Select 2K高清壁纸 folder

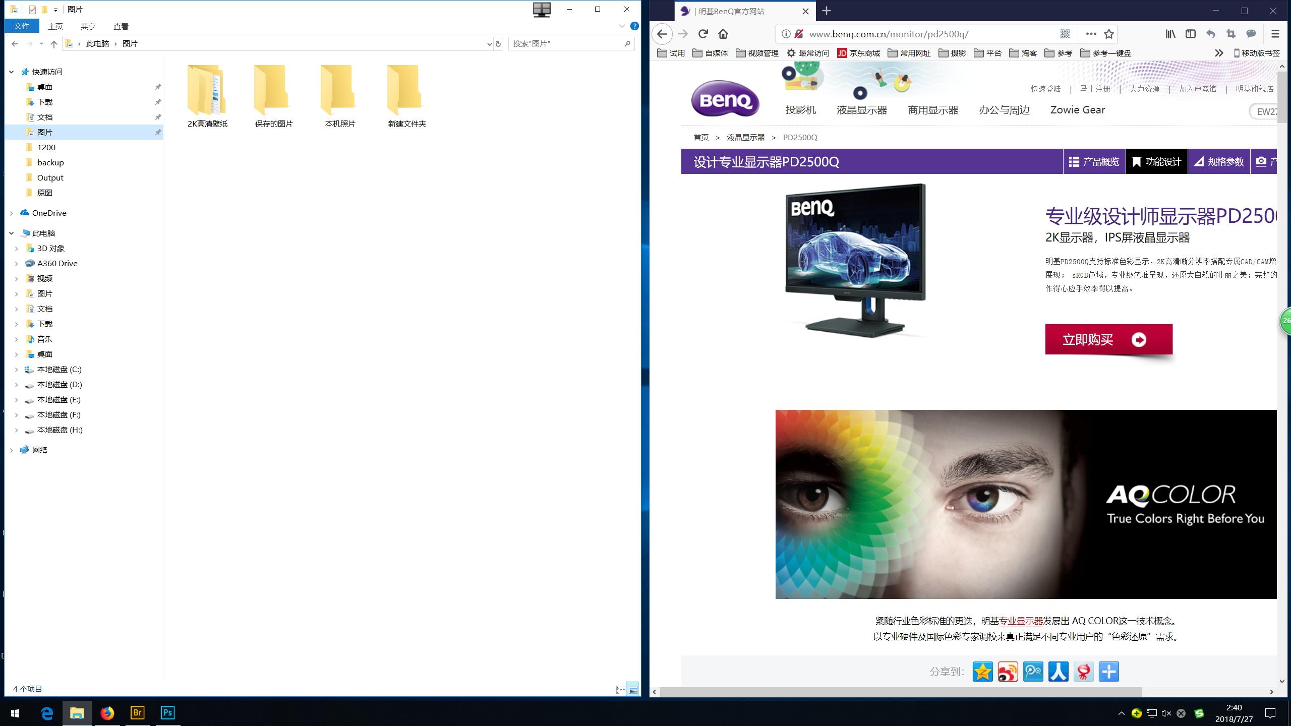[207, 96]
